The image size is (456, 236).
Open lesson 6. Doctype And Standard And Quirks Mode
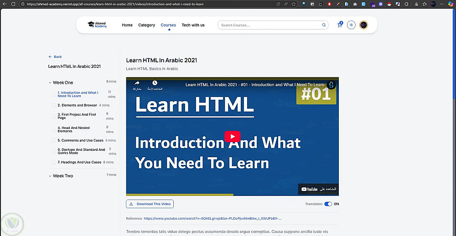(x=82, y=151)
